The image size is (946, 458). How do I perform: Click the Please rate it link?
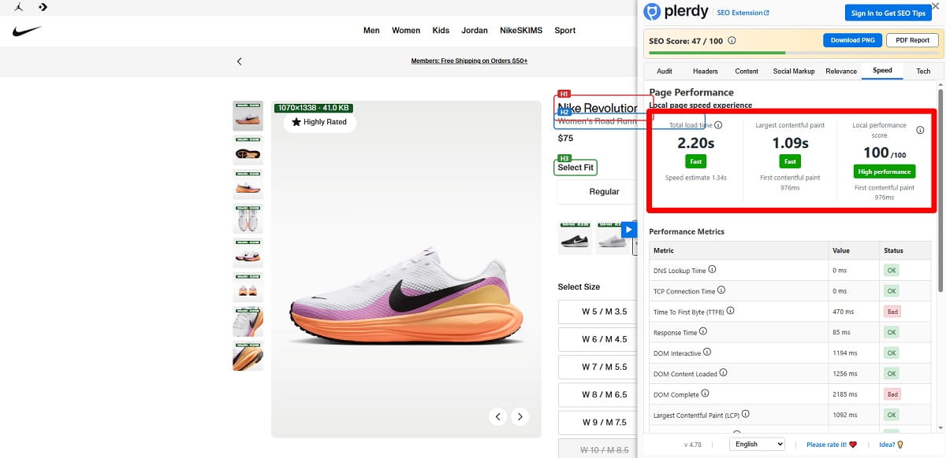coord(831,445)
